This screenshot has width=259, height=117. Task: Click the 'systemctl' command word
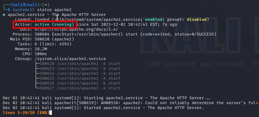coord(24,10)
